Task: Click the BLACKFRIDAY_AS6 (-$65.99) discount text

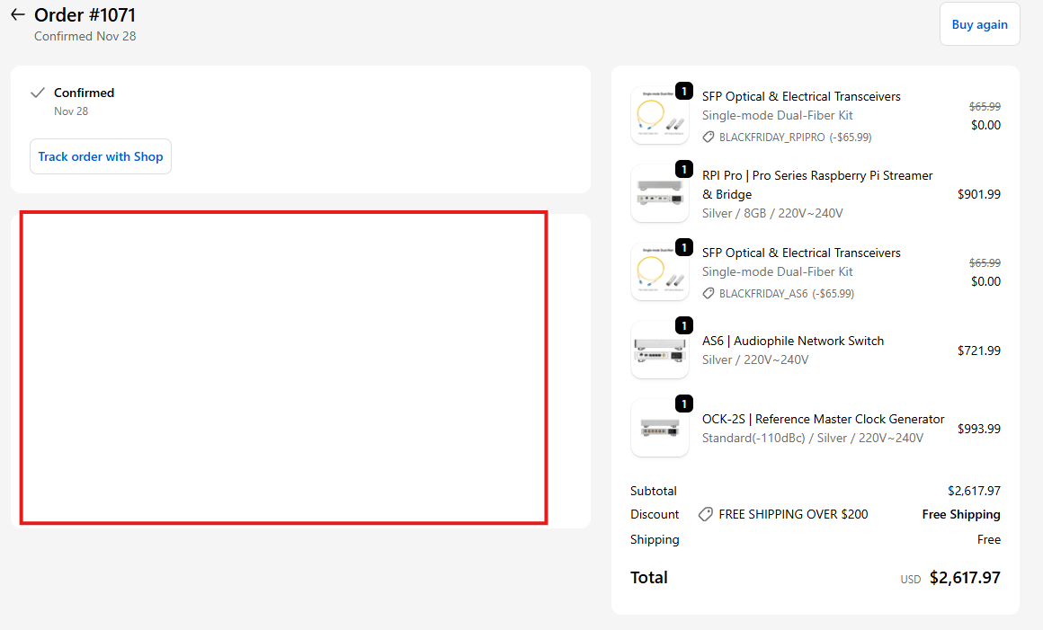Action: (787, 293)
